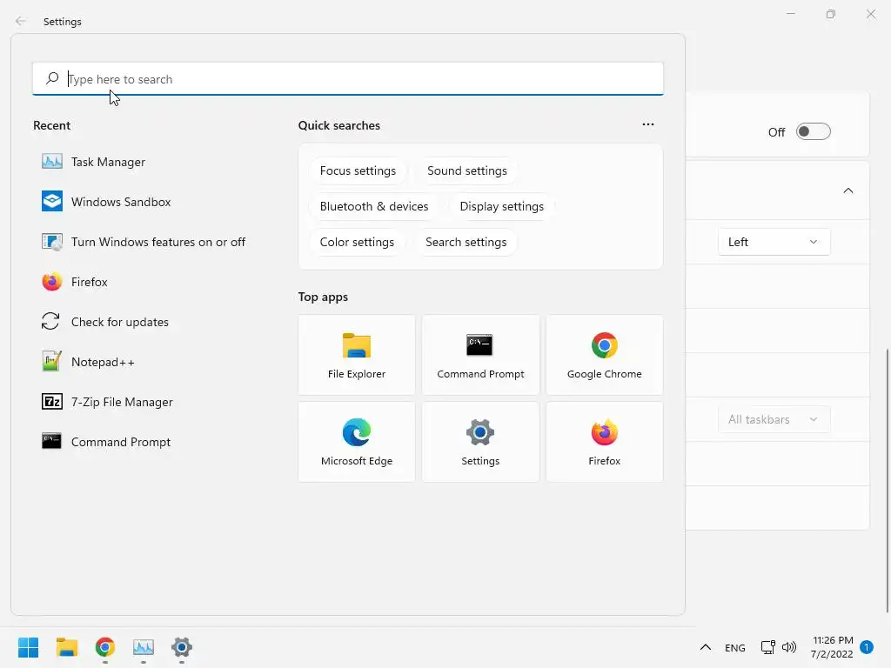
Task: Open notification badge in system tray
Action: click(866, 647)
